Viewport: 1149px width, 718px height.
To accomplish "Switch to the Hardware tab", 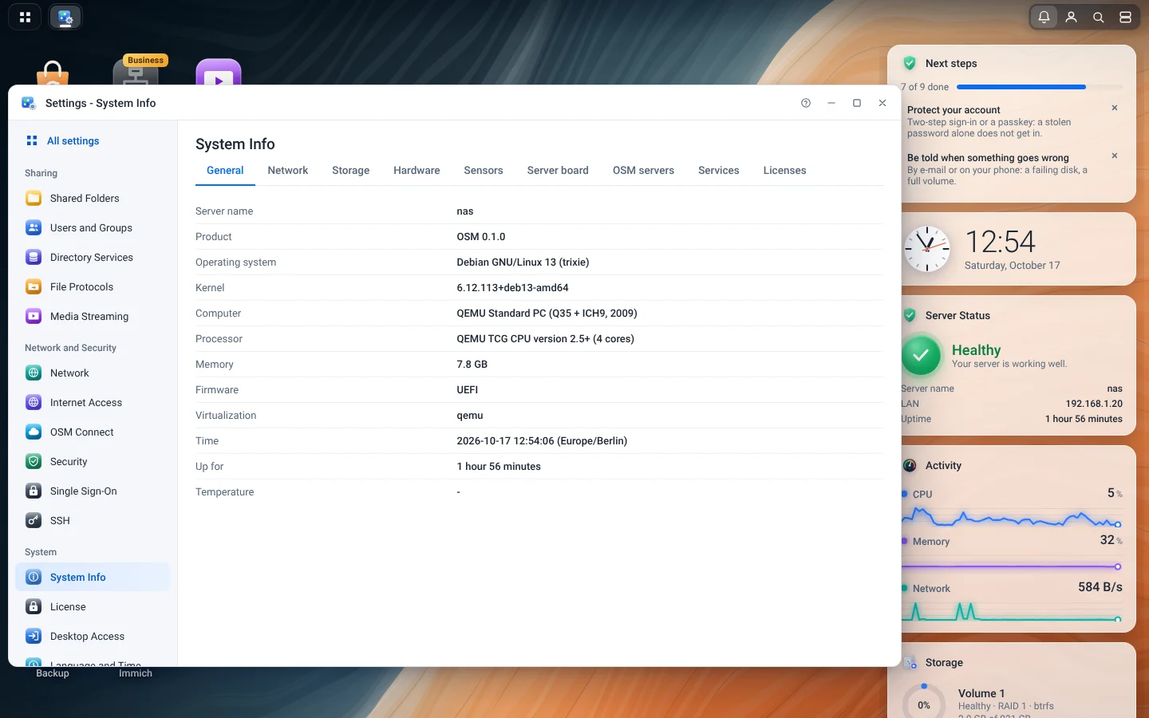I will (417, 171).
